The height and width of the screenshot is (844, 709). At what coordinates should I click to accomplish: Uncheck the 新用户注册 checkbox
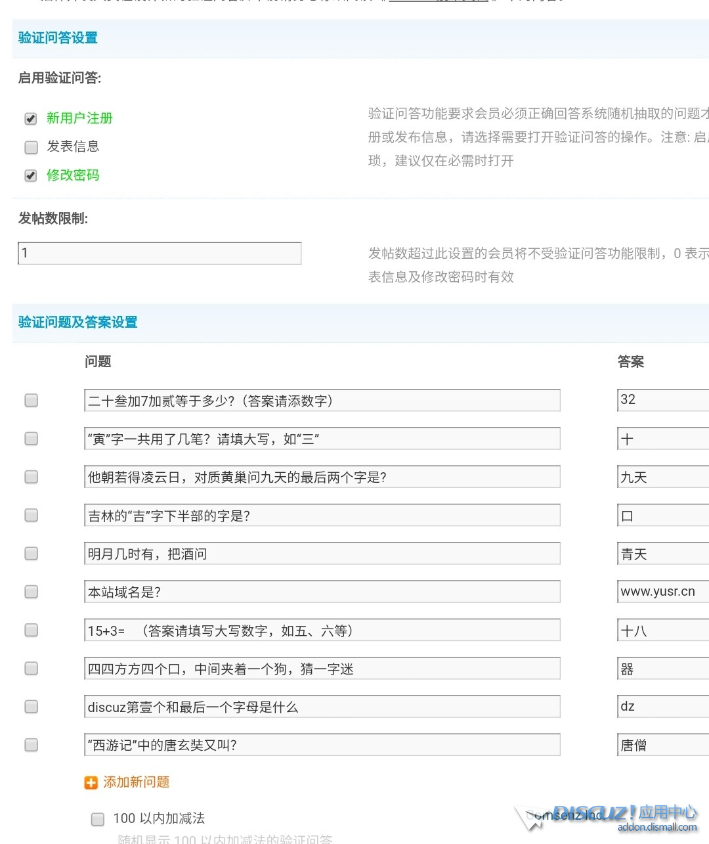pos(31,119)
